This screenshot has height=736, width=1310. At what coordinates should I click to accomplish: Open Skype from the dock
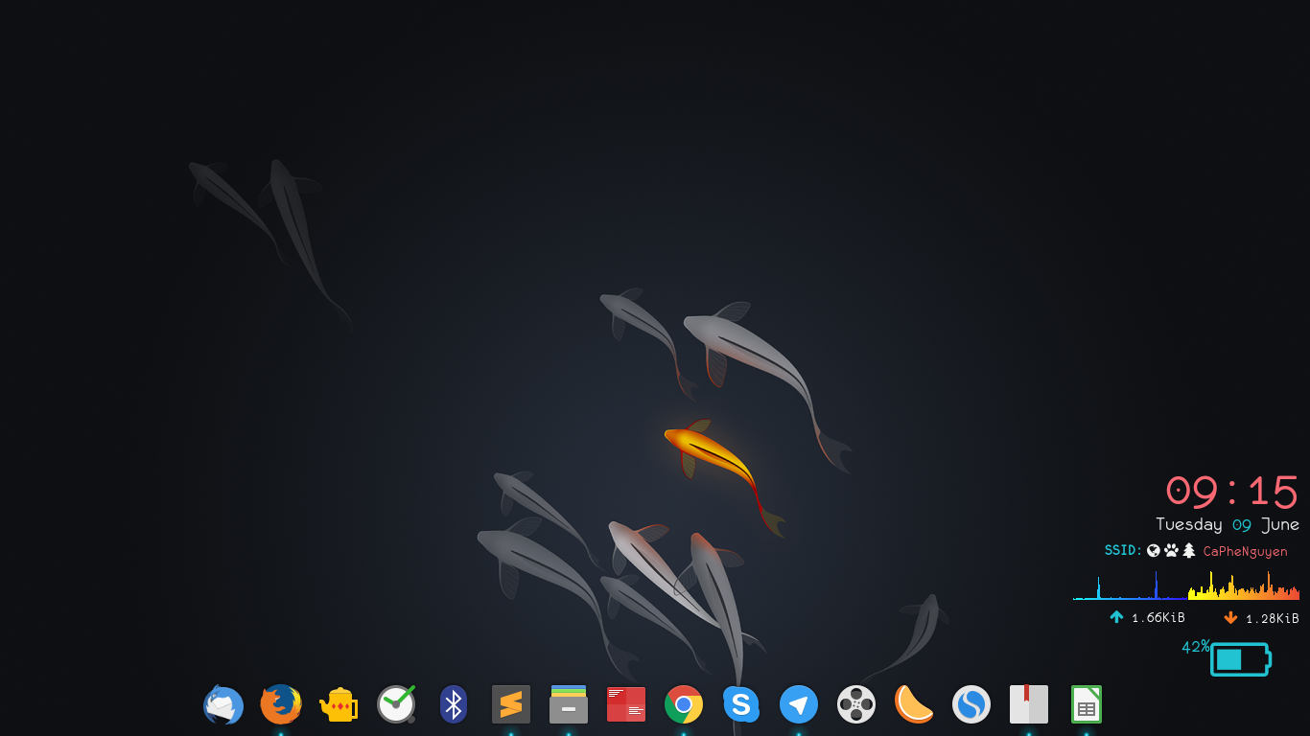tap(741, 704)
